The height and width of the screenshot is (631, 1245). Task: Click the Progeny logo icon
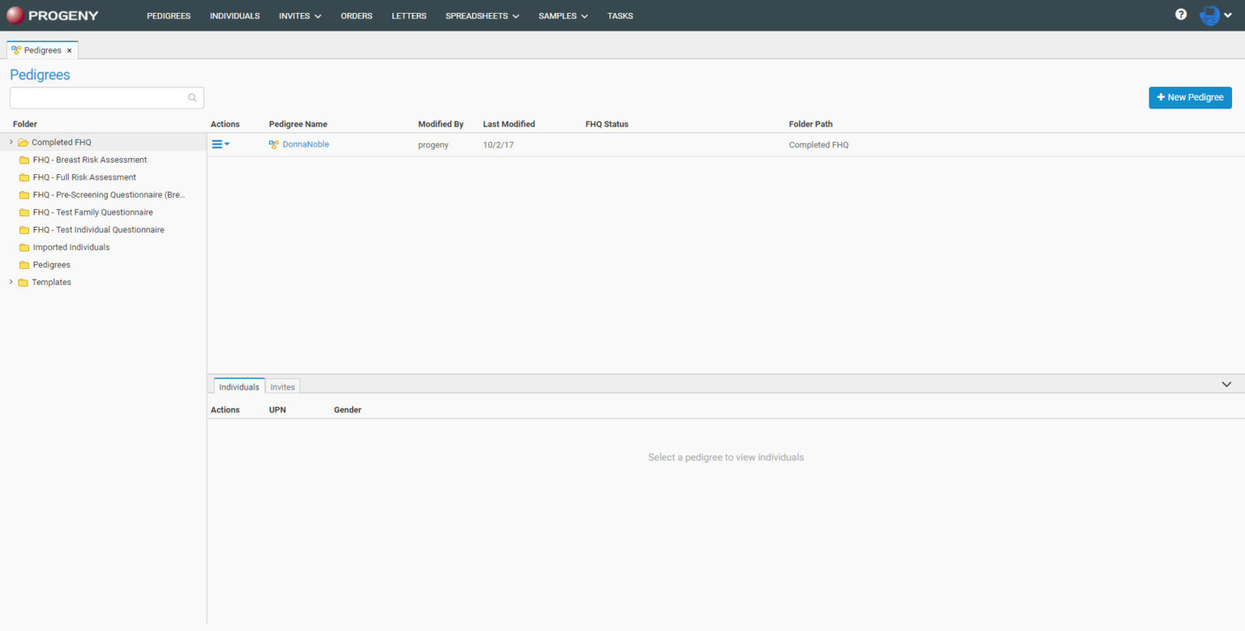[x=15, y=15]
